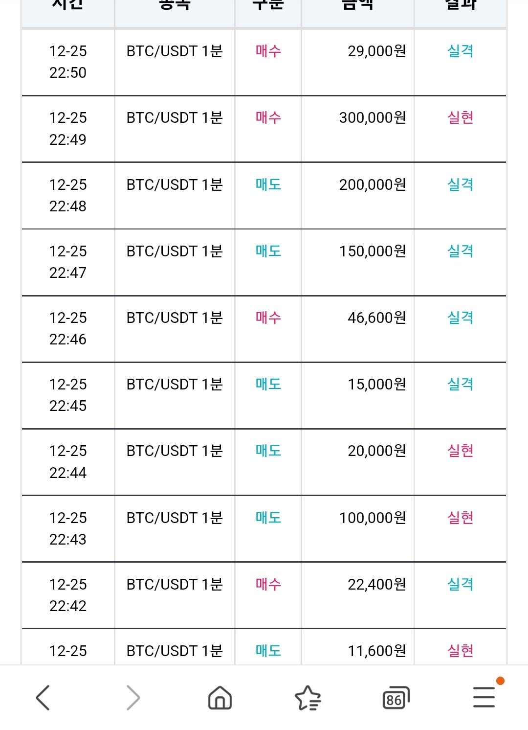The image size is (528, 730).
Task: Select the 12-25 22:46 time cell
Action: point(68,328)
